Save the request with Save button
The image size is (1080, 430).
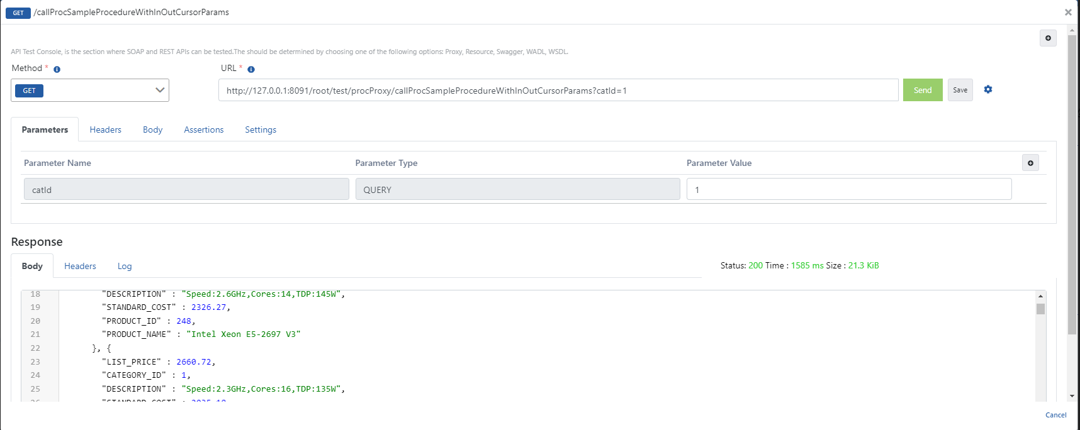[x=960, y=91]
